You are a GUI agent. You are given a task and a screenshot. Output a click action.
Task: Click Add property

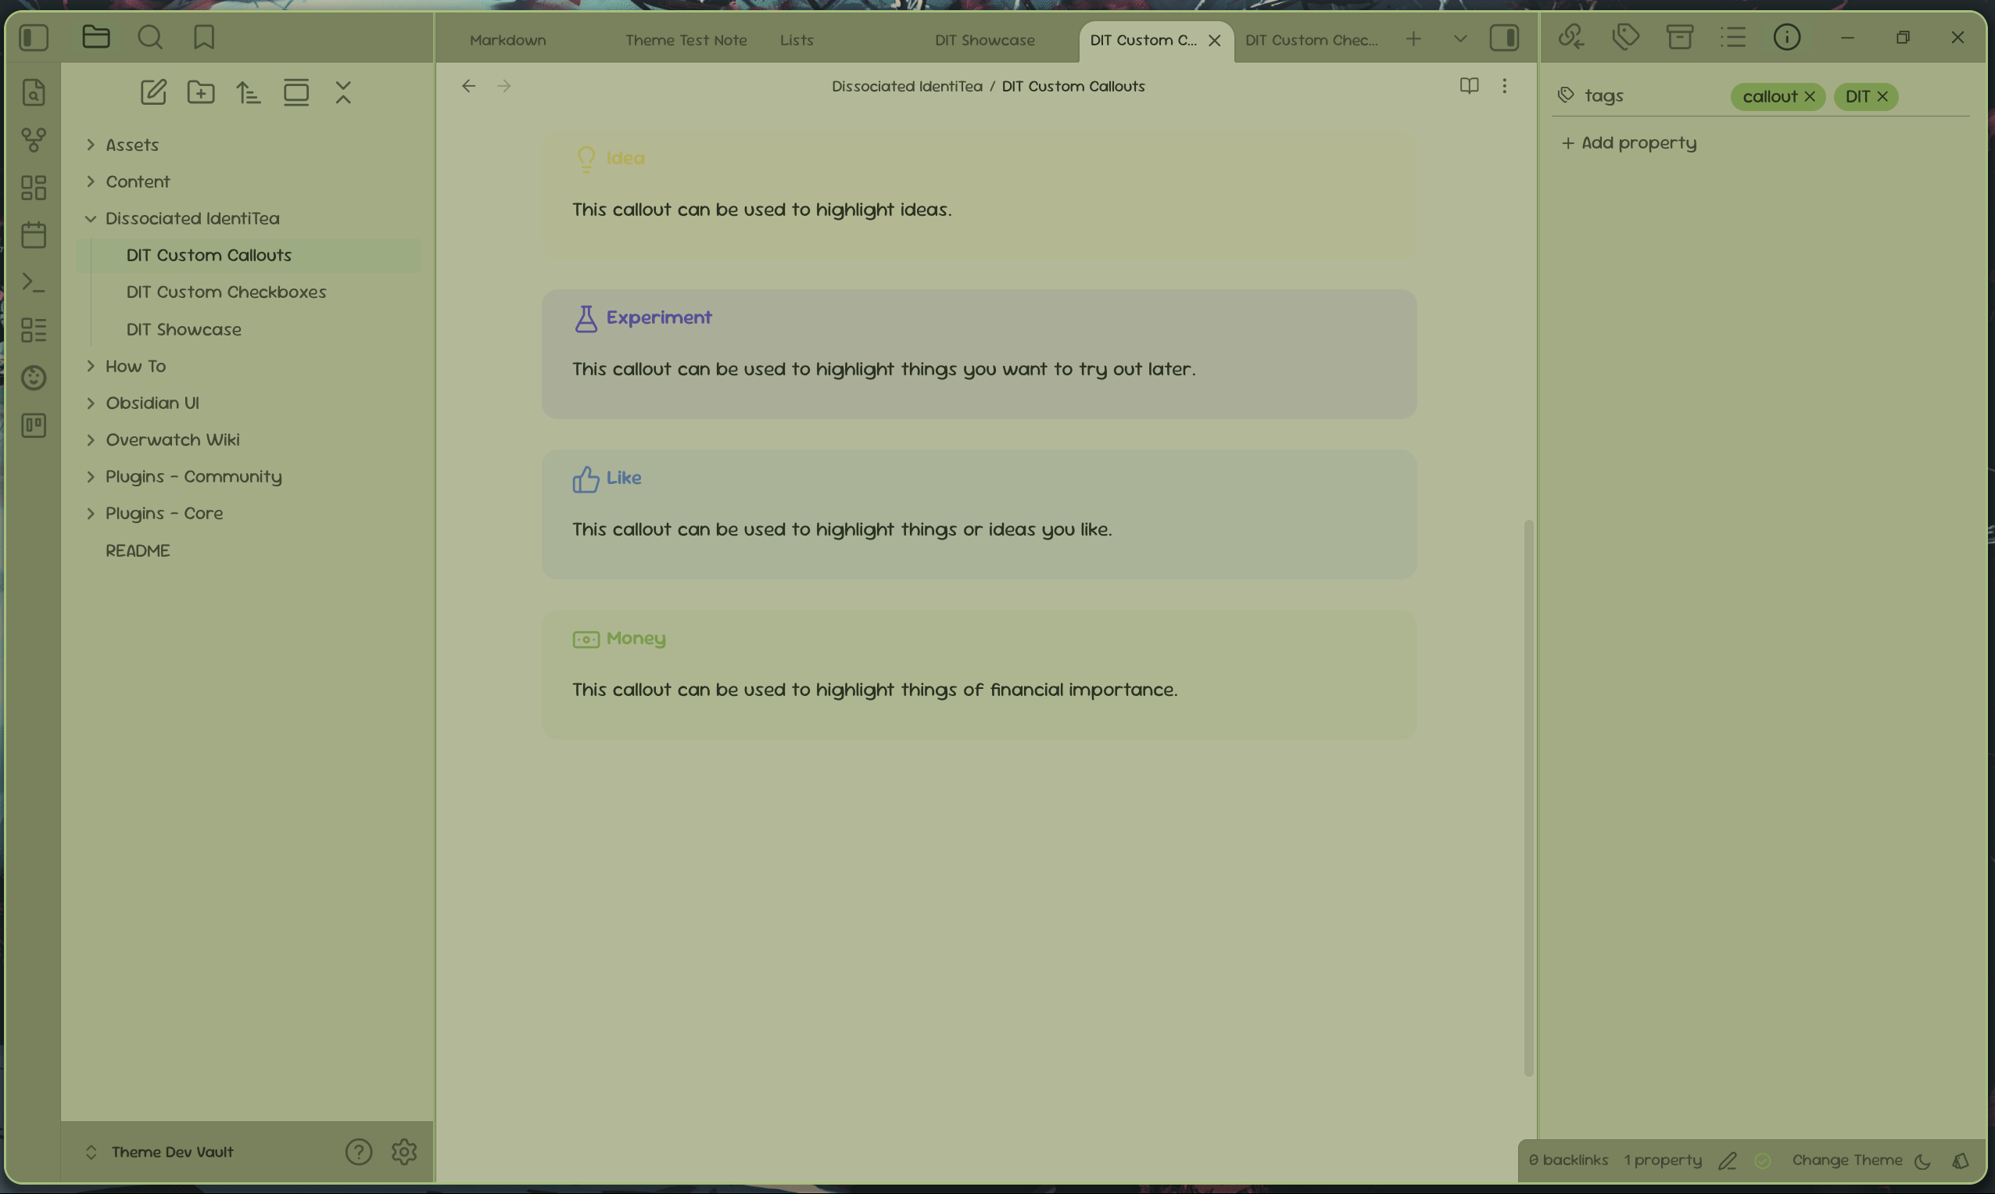point(1630,143)
